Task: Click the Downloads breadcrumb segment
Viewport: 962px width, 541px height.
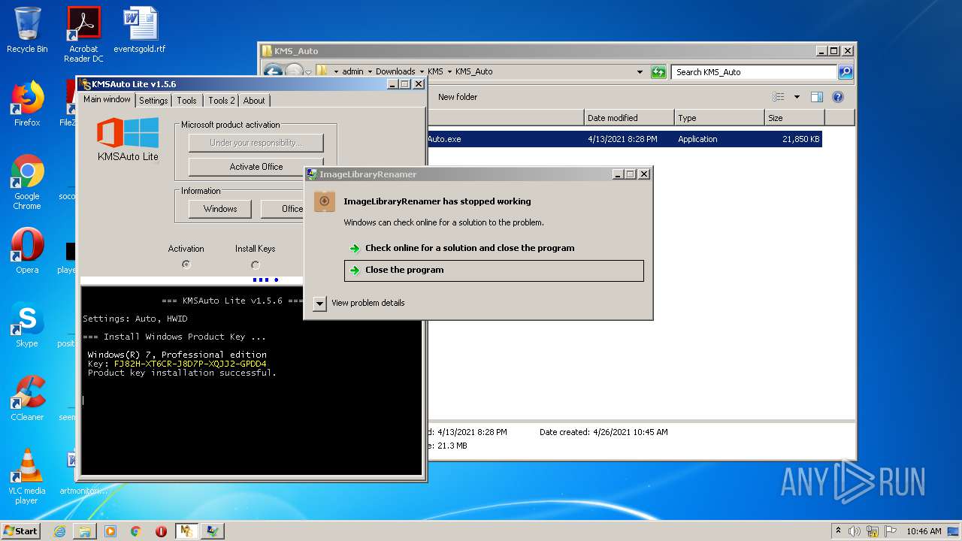Action: pyautogui.click(x=395, y=72)
